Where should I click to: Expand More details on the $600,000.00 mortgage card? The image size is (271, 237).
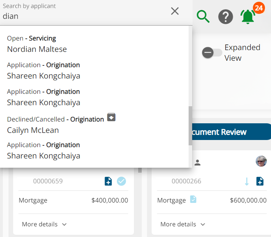[183, 224]
